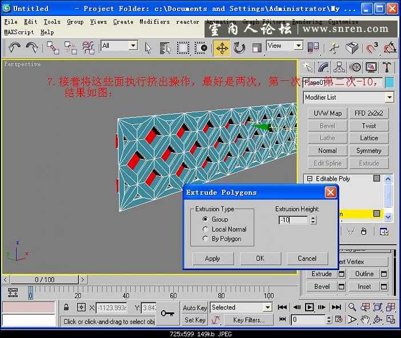Open the MAXScript menu

(19, 32)
